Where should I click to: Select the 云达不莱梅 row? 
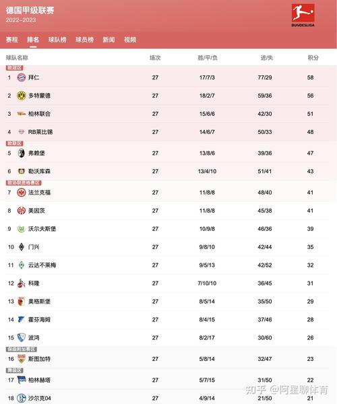coord(167,265)
